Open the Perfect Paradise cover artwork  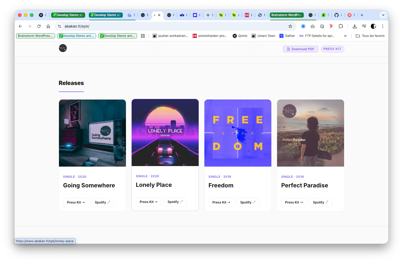(x=311, y=133)
